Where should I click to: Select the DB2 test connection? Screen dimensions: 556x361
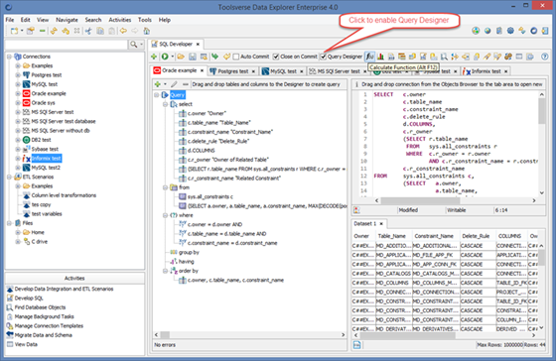point(41,140)
